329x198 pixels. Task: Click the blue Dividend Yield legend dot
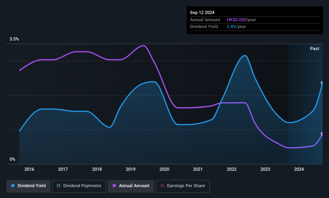(x=13, y=186)
